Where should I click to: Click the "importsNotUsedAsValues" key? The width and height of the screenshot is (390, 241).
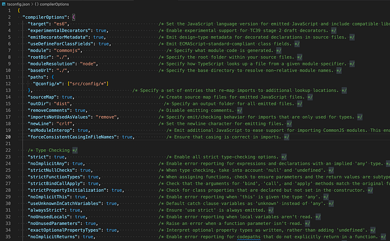click(59, 117)
